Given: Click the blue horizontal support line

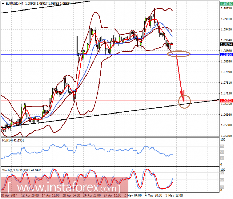Looking at the screenshot, I should coord(110,55).
